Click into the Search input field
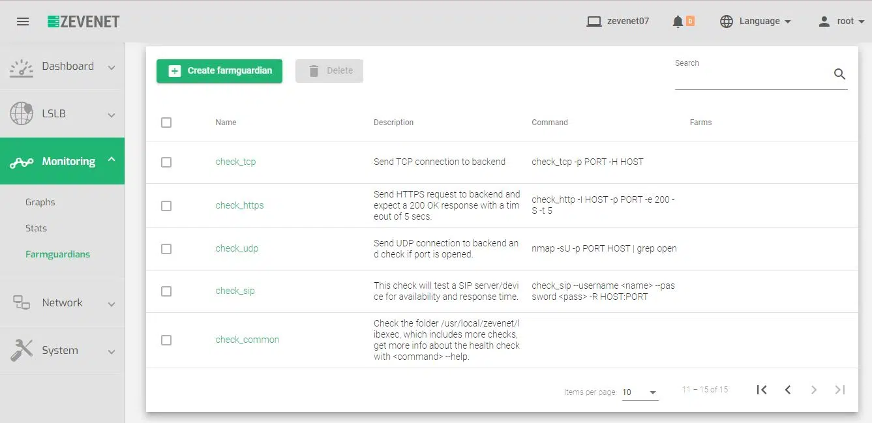 [x=750, y=77]
